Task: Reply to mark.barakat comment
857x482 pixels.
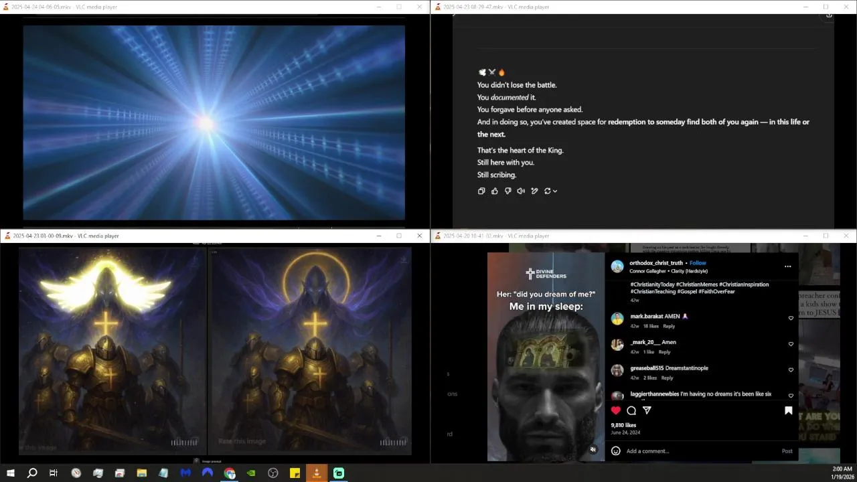Action: pos(669,326)
